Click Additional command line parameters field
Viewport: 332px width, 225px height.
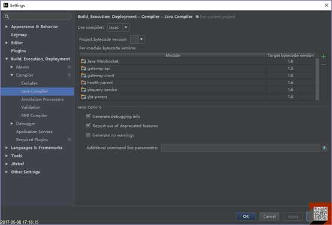tap(240, 148)
